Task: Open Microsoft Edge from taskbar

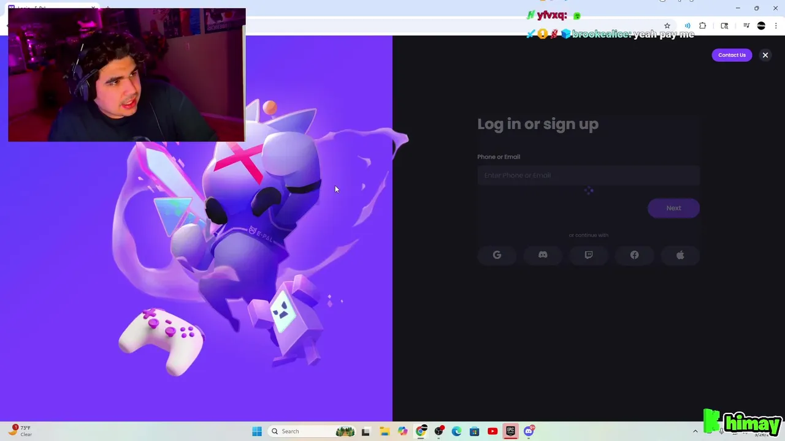Action: tap(456, 431)
